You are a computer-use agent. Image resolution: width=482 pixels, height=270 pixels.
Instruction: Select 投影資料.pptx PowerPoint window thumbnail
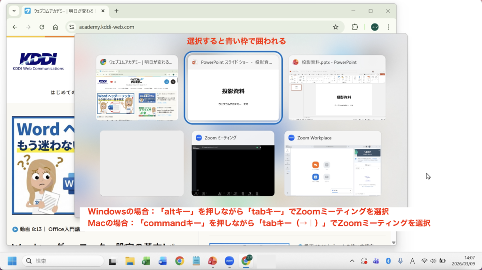coord(337,88)
